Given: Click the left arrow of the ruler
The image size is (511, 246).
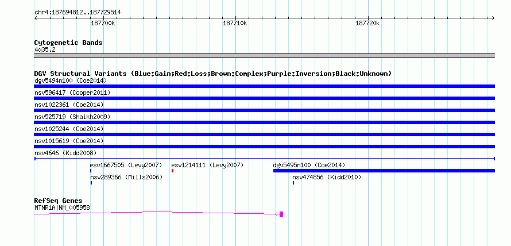Looking at the screenshot, I should (x=36, y=18).
